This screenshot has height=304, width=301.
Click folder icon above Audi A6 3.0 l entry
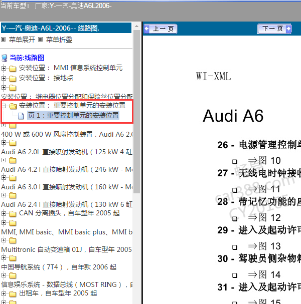[x=13, y=178]
